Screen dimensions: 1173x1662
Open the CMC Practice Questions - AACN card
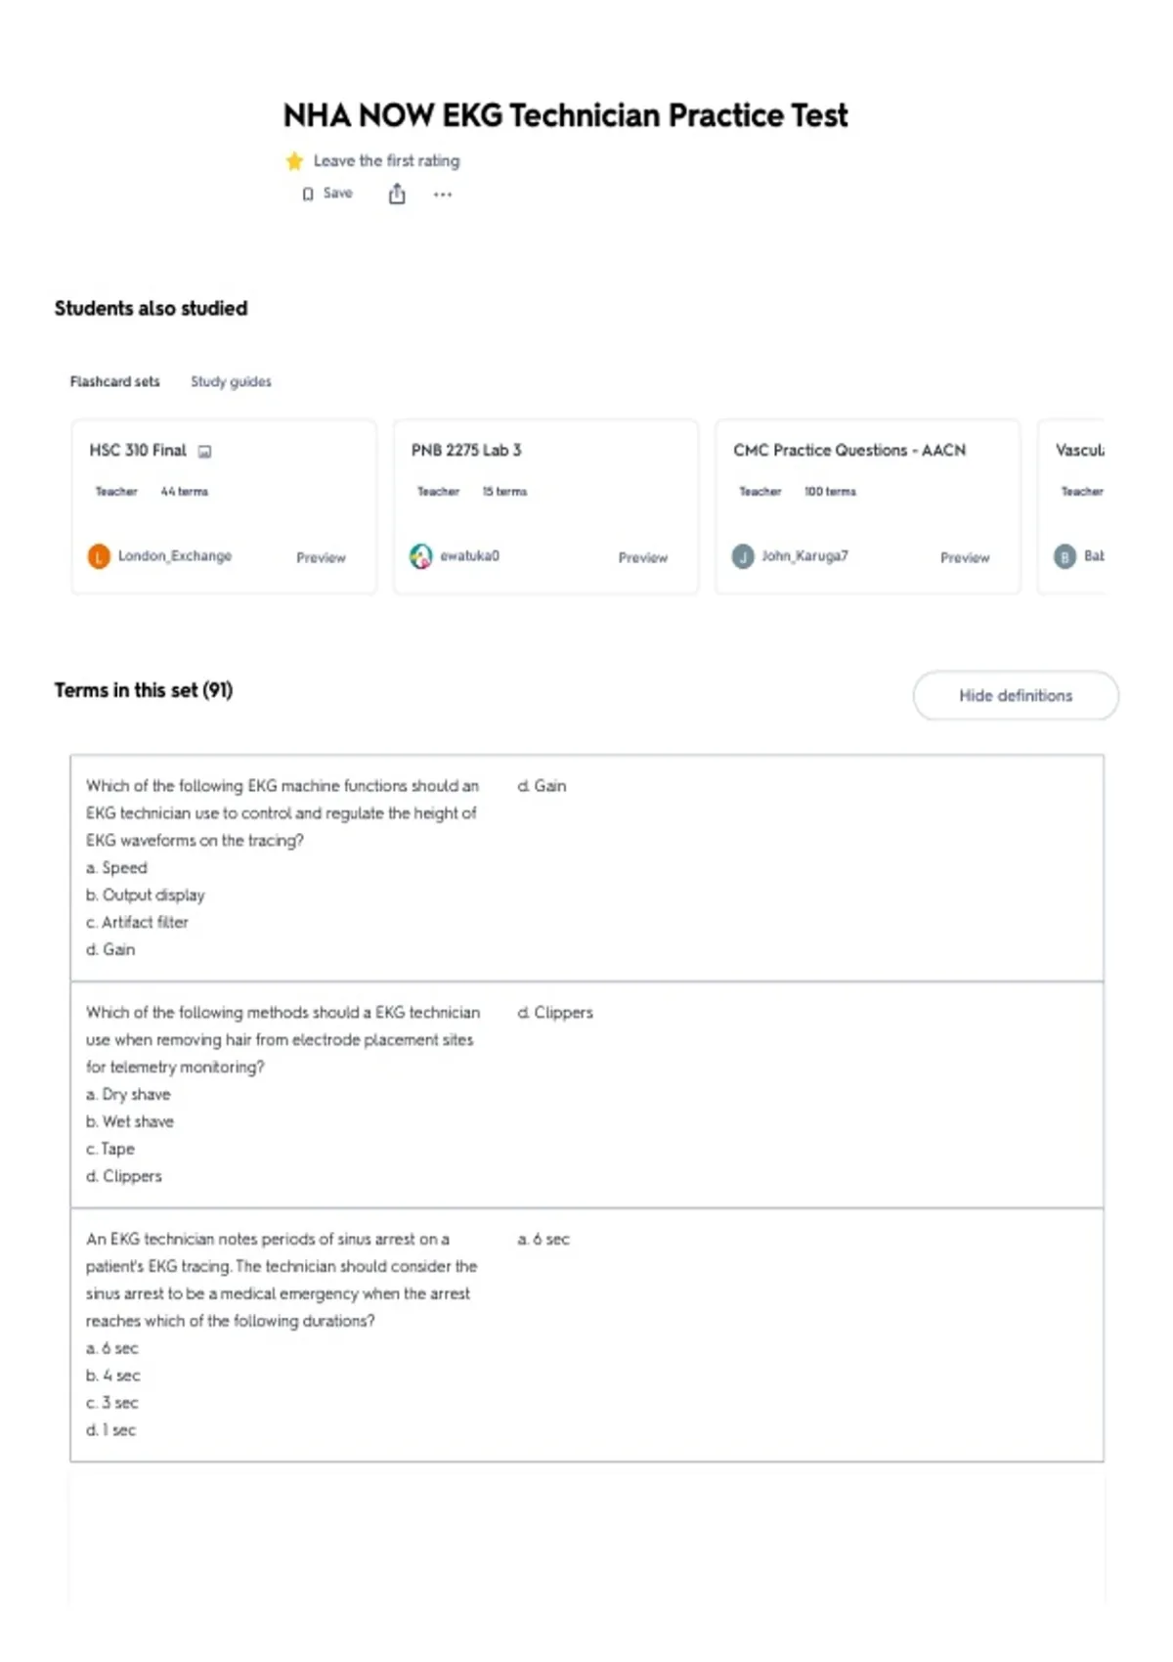(867, 506)
